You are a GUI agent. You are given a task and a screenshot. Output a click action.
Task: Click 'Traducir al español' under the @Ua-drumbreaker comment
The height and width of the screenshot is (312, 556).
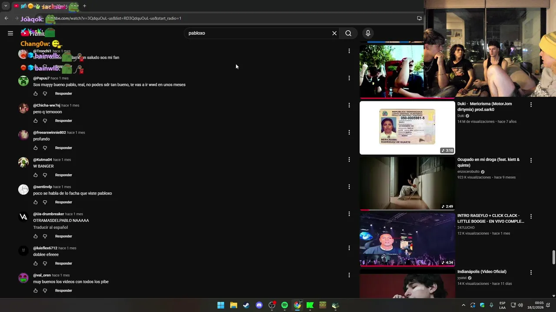[x=50, y=227]
